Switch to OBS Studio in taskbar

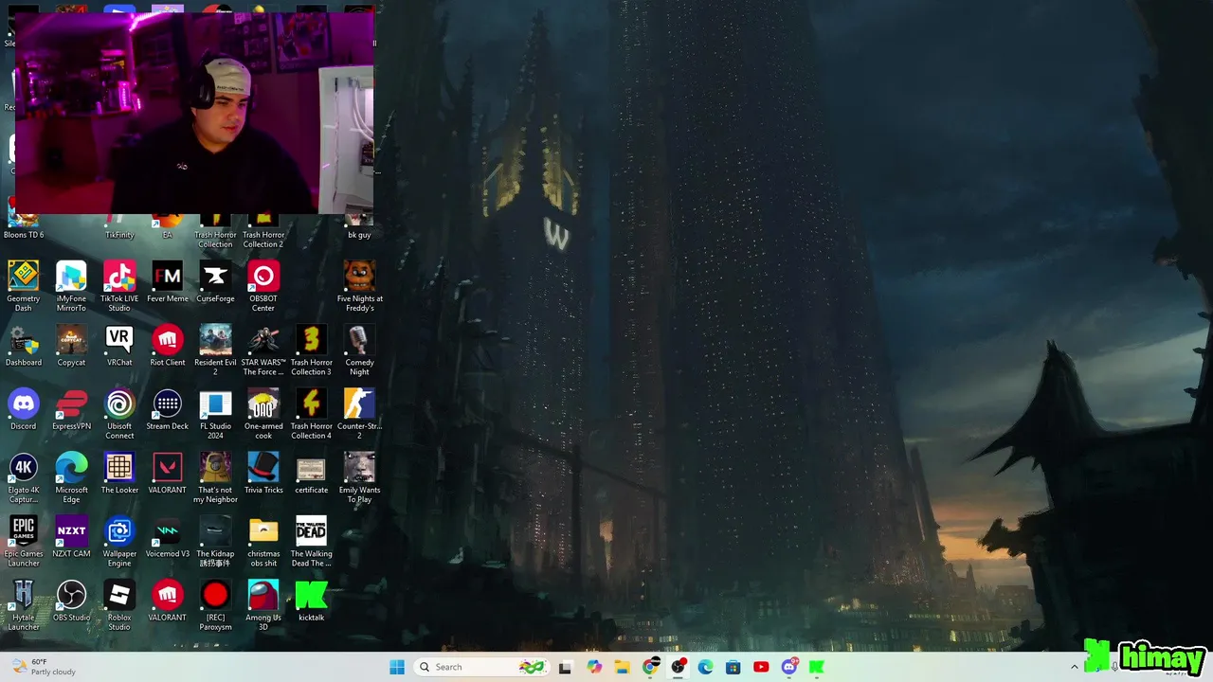pyautogui.click(x=678, y=667)
